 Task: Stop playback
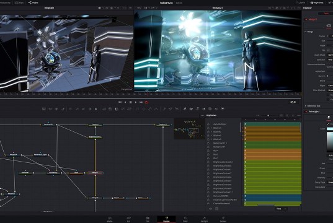click(x=130, y=102)
